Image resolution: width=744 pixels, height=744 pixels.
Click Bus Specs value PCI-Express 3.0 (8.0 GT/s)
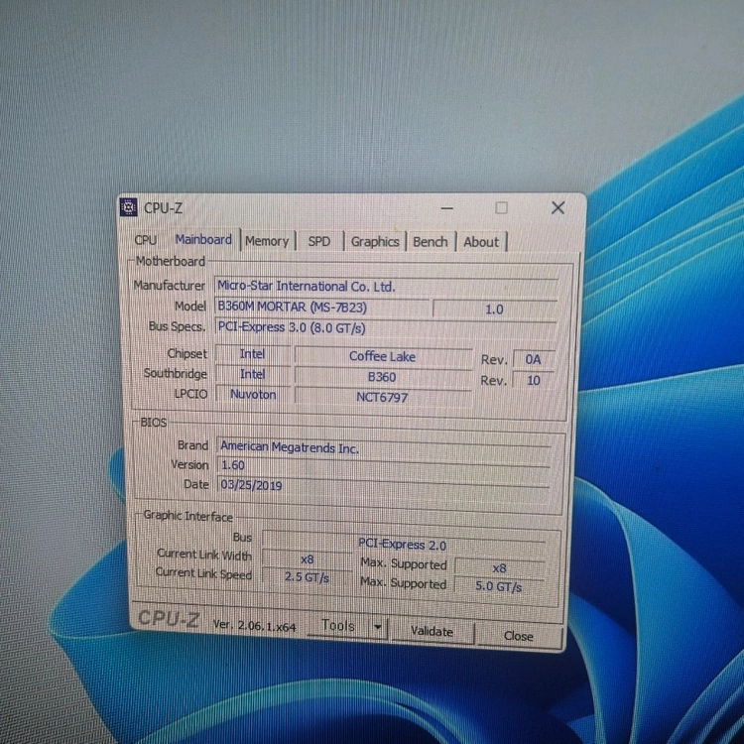pos(385,328)
